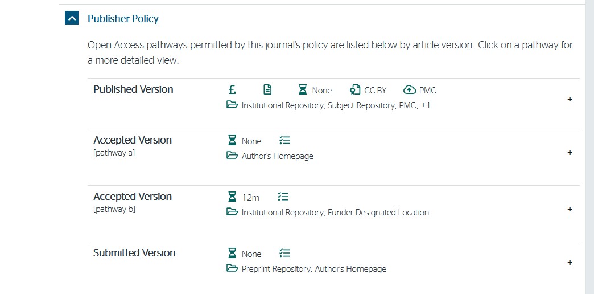Click the 12m embargo hourglass icon
Screen dimensions: 594x294
click(232, 197)
